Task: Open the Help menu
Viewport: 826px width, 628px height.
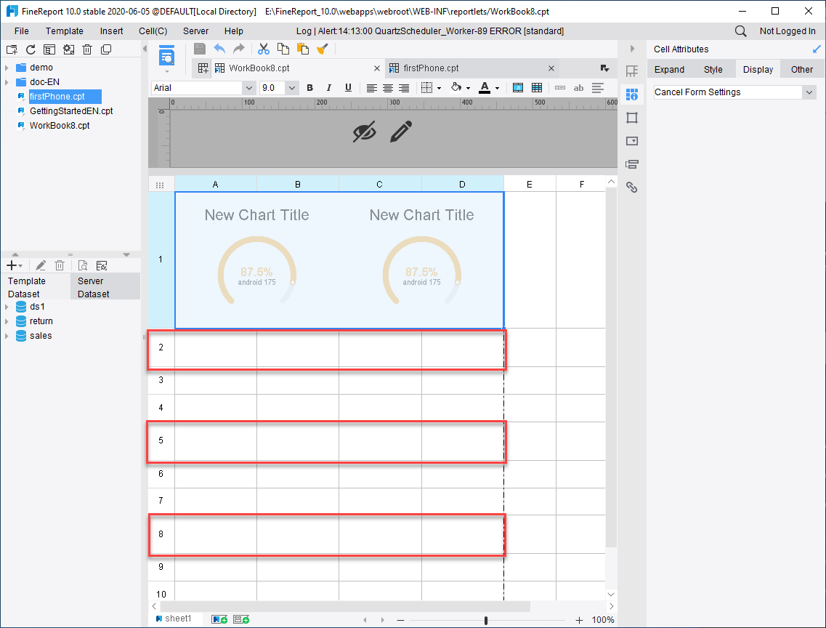Action: click(233, 31)
